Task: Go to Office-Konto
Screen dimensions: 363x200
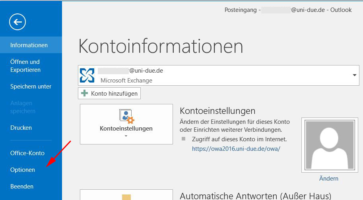Action: tap(27, 153)
